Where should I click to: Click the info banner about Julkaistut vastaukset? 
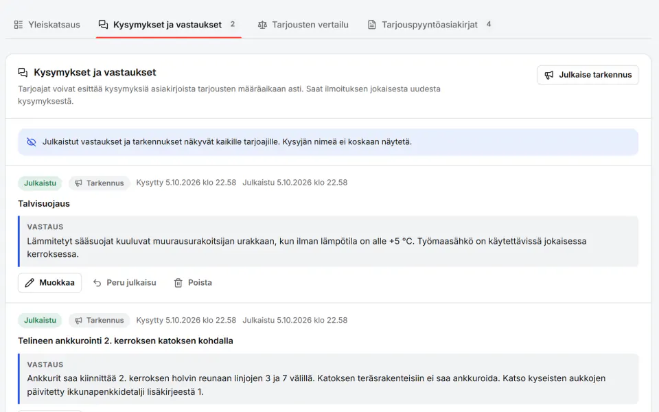click(x=328, y=142)
